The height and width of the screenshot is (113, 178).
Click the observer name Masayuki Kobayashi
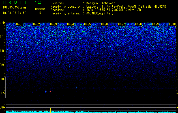coord(102,3)
